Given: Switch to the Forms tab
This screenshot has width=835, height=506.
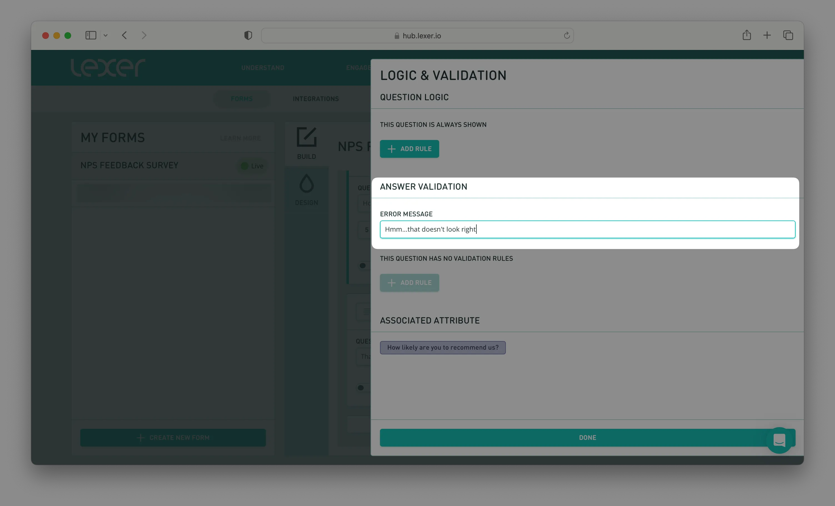Looking at the screenshot, I should pyautogui.click(x=242, y=99).
